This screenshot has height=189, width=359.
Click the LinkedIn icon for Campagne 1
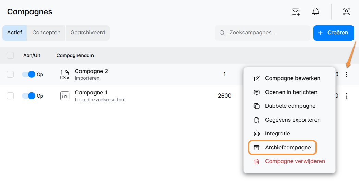tap(65, 96)
